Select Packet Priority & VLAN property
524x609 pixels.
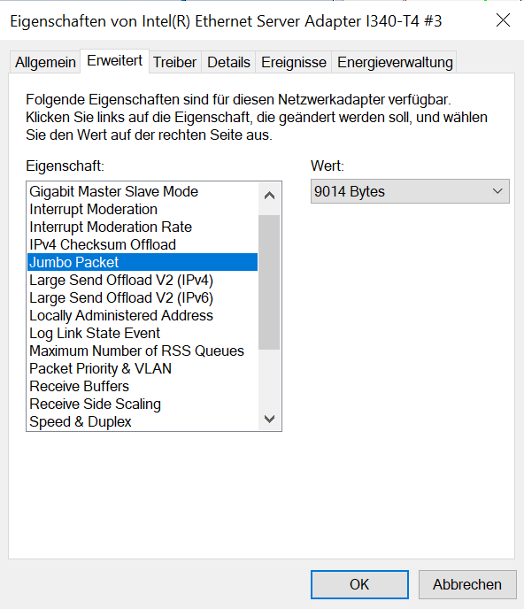click(143, 368)
